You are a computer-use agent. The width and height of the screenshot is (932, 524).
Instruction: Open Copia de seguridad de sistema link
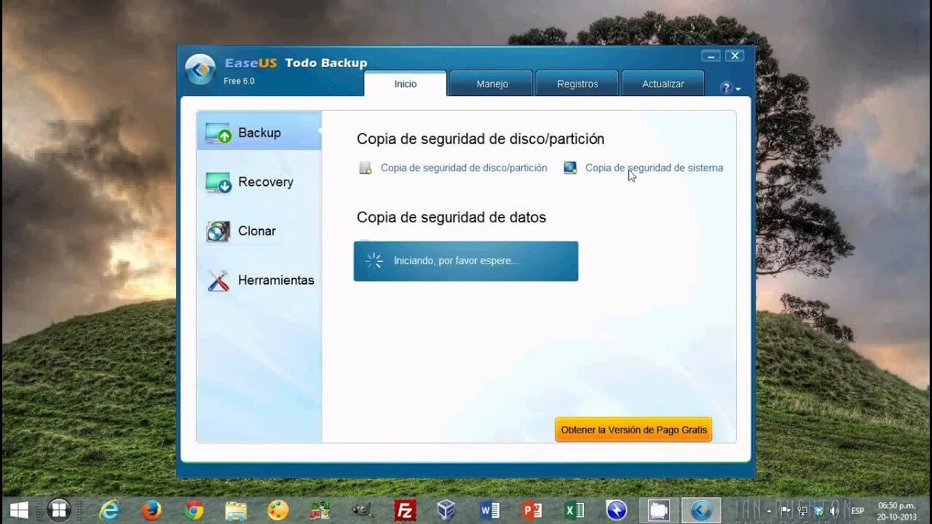coord(654,168)
